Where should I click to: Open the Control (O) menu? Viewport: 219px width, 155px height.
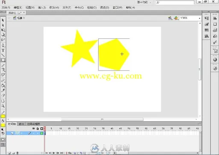click(92, 8)
